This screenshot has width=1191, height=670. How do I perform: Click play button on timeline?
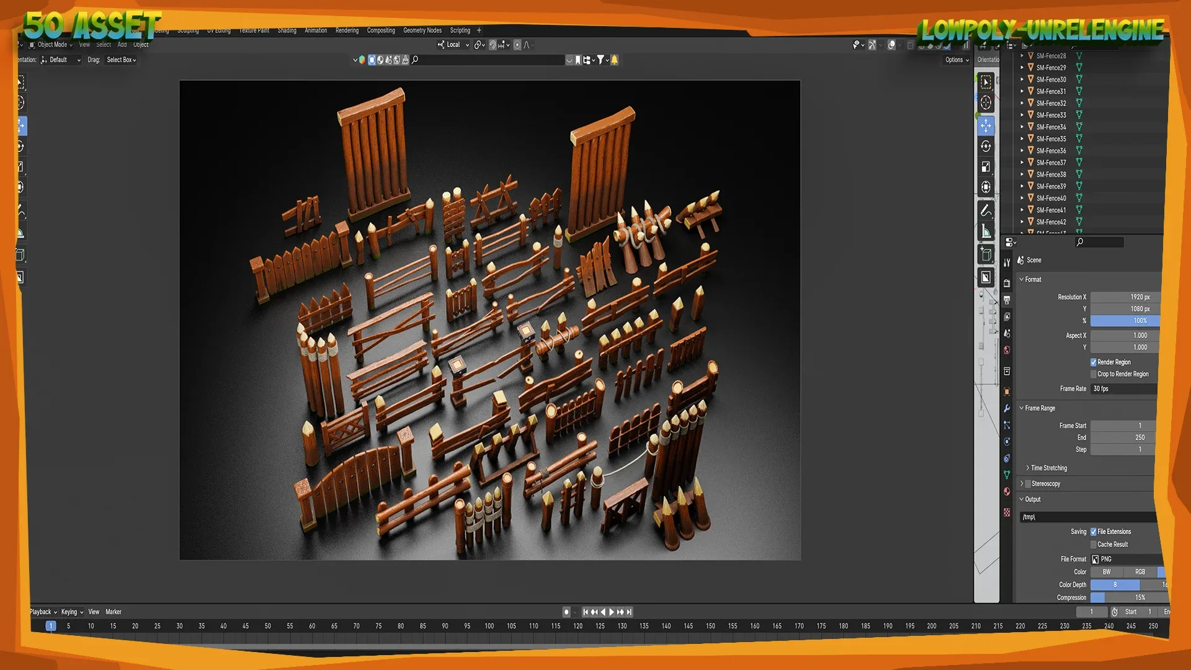point(610,612)
